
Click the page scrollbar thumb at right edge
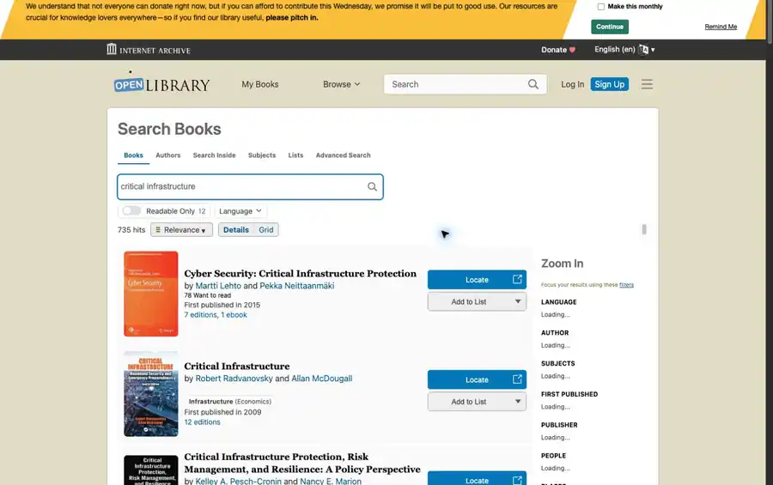pyautogui.click(x=769, y=21)
